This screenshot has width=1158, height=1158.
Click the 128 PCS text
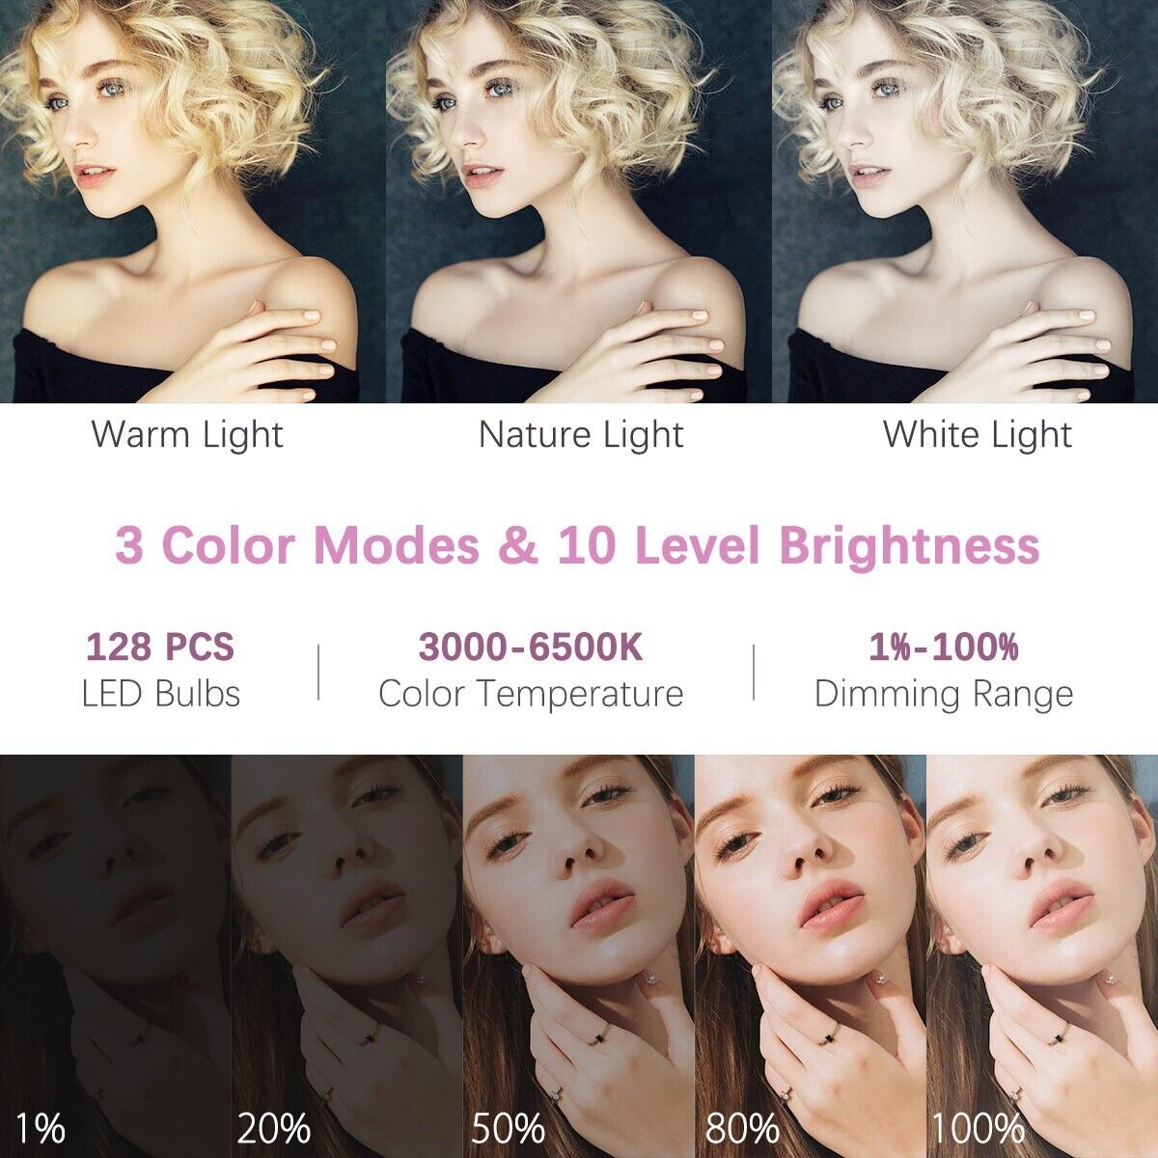[160, 647]
